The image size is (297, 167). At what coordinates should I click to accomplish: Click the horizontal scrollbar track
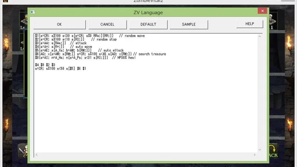(146, 155)
